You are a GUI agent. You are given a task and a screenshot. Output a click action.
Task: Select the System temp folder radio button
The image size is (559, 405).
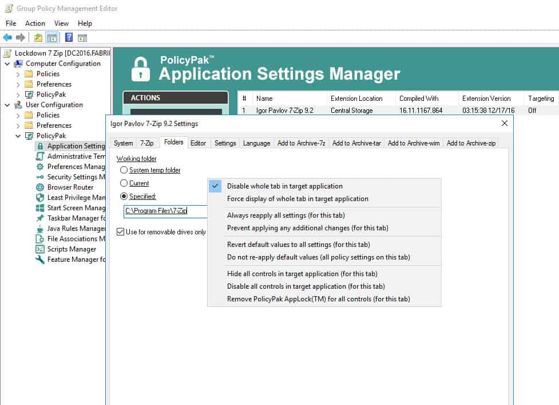pyautogui.click(x=124, y=170)
